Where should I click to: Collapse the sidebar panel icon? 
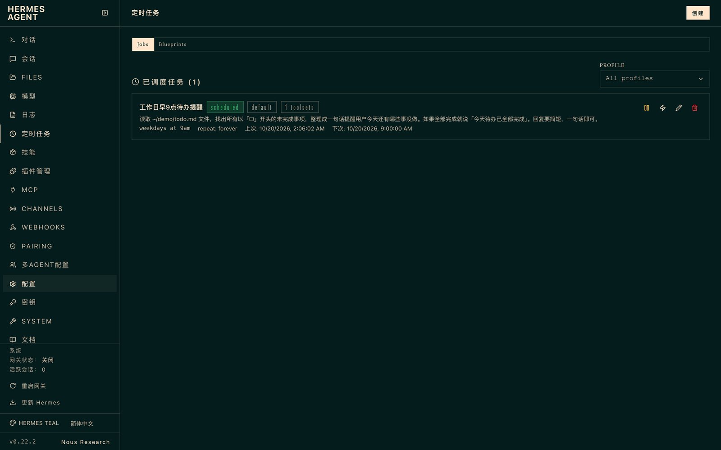click(x=105, y=13)
